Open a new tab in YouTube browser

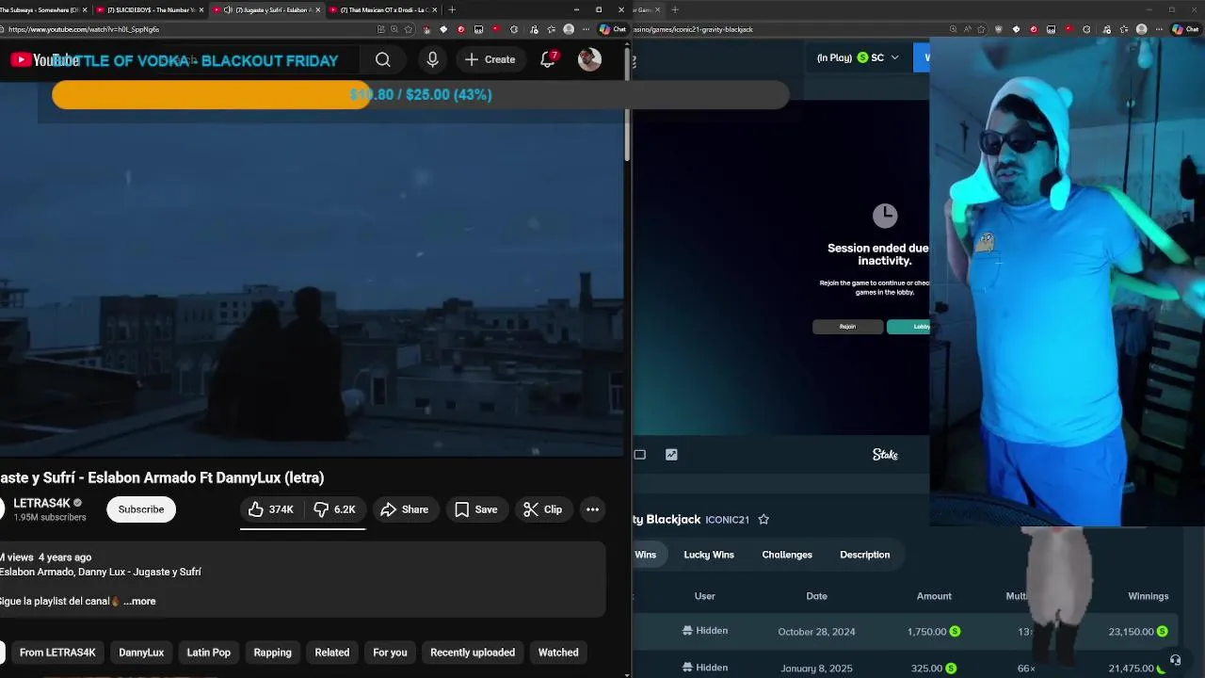point(452,9)
